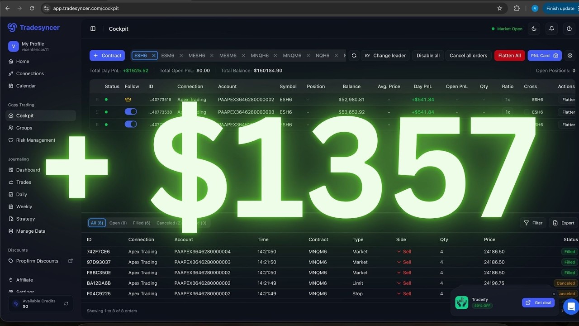Toggle the sidebar panel icon

click(93, 29)
